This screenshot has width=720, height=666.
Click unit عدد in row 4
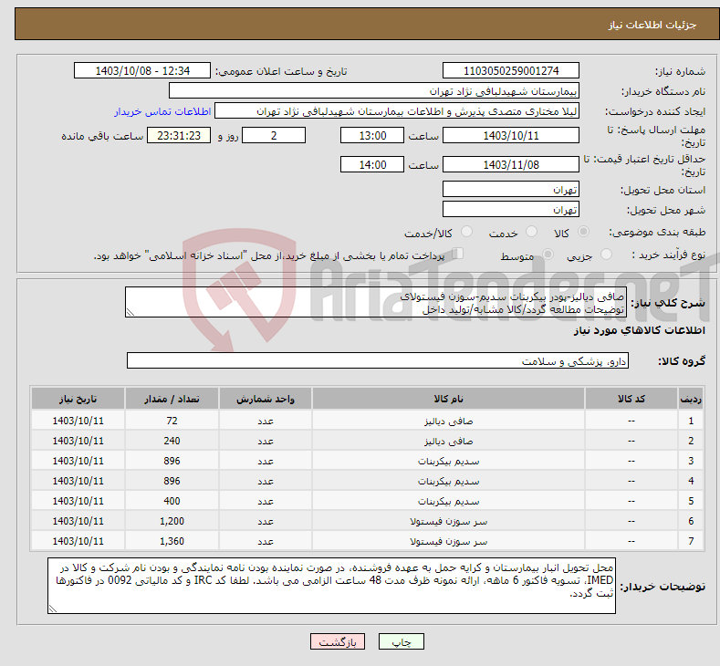[x=266, y=481]
